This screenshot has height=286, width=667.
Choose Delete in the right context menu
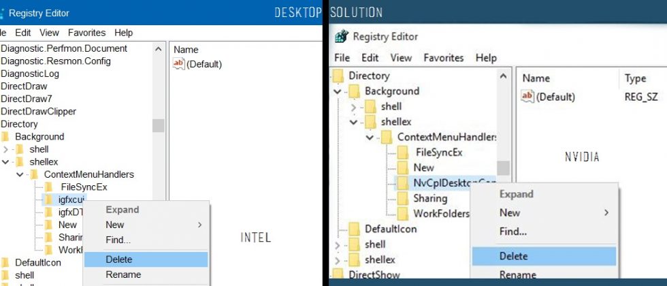coord(513,256)
